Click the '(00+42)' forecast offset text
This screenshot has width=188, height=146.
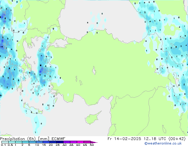[177, 139]
